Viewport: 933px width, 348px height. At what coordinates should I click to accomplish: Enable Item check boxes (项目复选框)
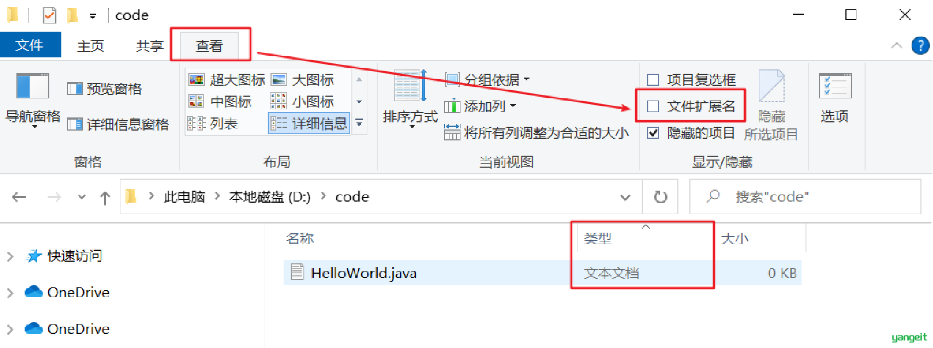[x=691, y=80]
